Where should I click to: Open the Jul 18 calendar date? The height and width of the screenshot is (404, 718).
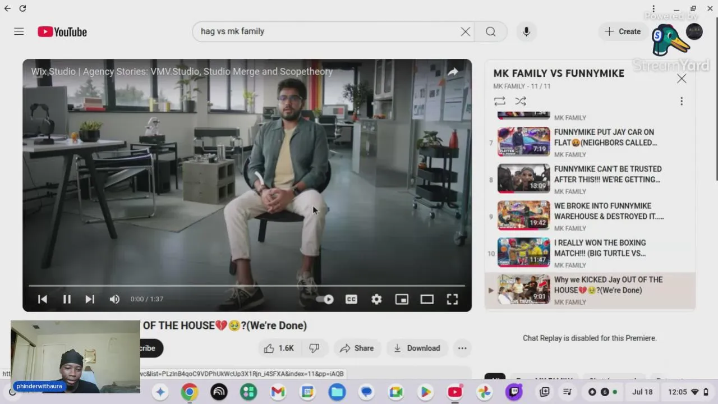642,392
